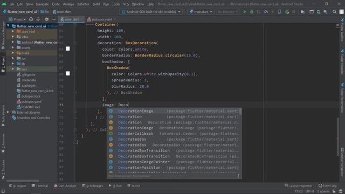Image resolution: width=345 pixels, height=194 pixels.
Task: Open the Device File Explorer side panel
Action: click(x=342, y=162)
